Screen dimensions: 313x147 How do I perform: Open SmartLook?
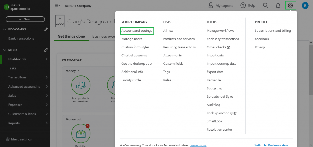coord(214,121)
